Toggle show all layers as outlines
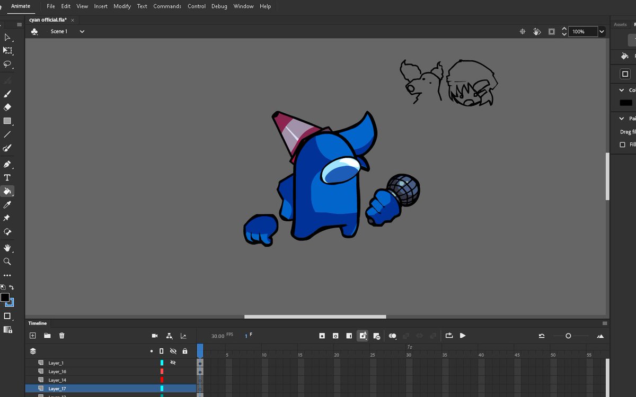This screenshot has height=397, width=636. point(162,351)
